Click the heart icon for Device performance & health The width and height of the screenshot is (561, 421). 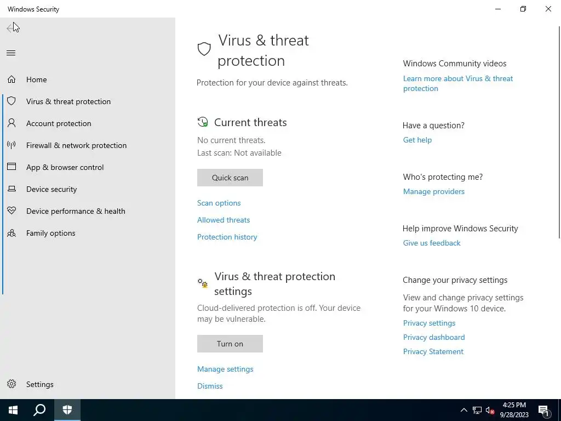[x=12, y=210]
